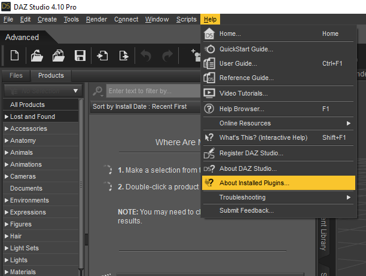Screen dimensions: 366x276
Task: Click the Help Browser question mark icon
Action: [x=209, y=109]
